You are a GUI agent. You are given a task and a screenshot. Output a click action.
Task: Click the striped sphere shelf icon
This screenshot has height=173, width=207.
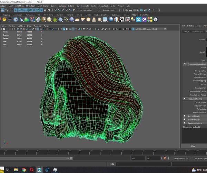click(x=116, y=20)
